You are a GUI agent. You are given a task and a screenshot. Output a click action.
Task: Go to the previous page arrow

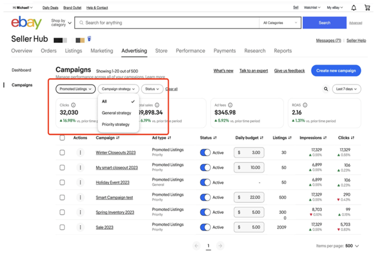click(196, 245)
